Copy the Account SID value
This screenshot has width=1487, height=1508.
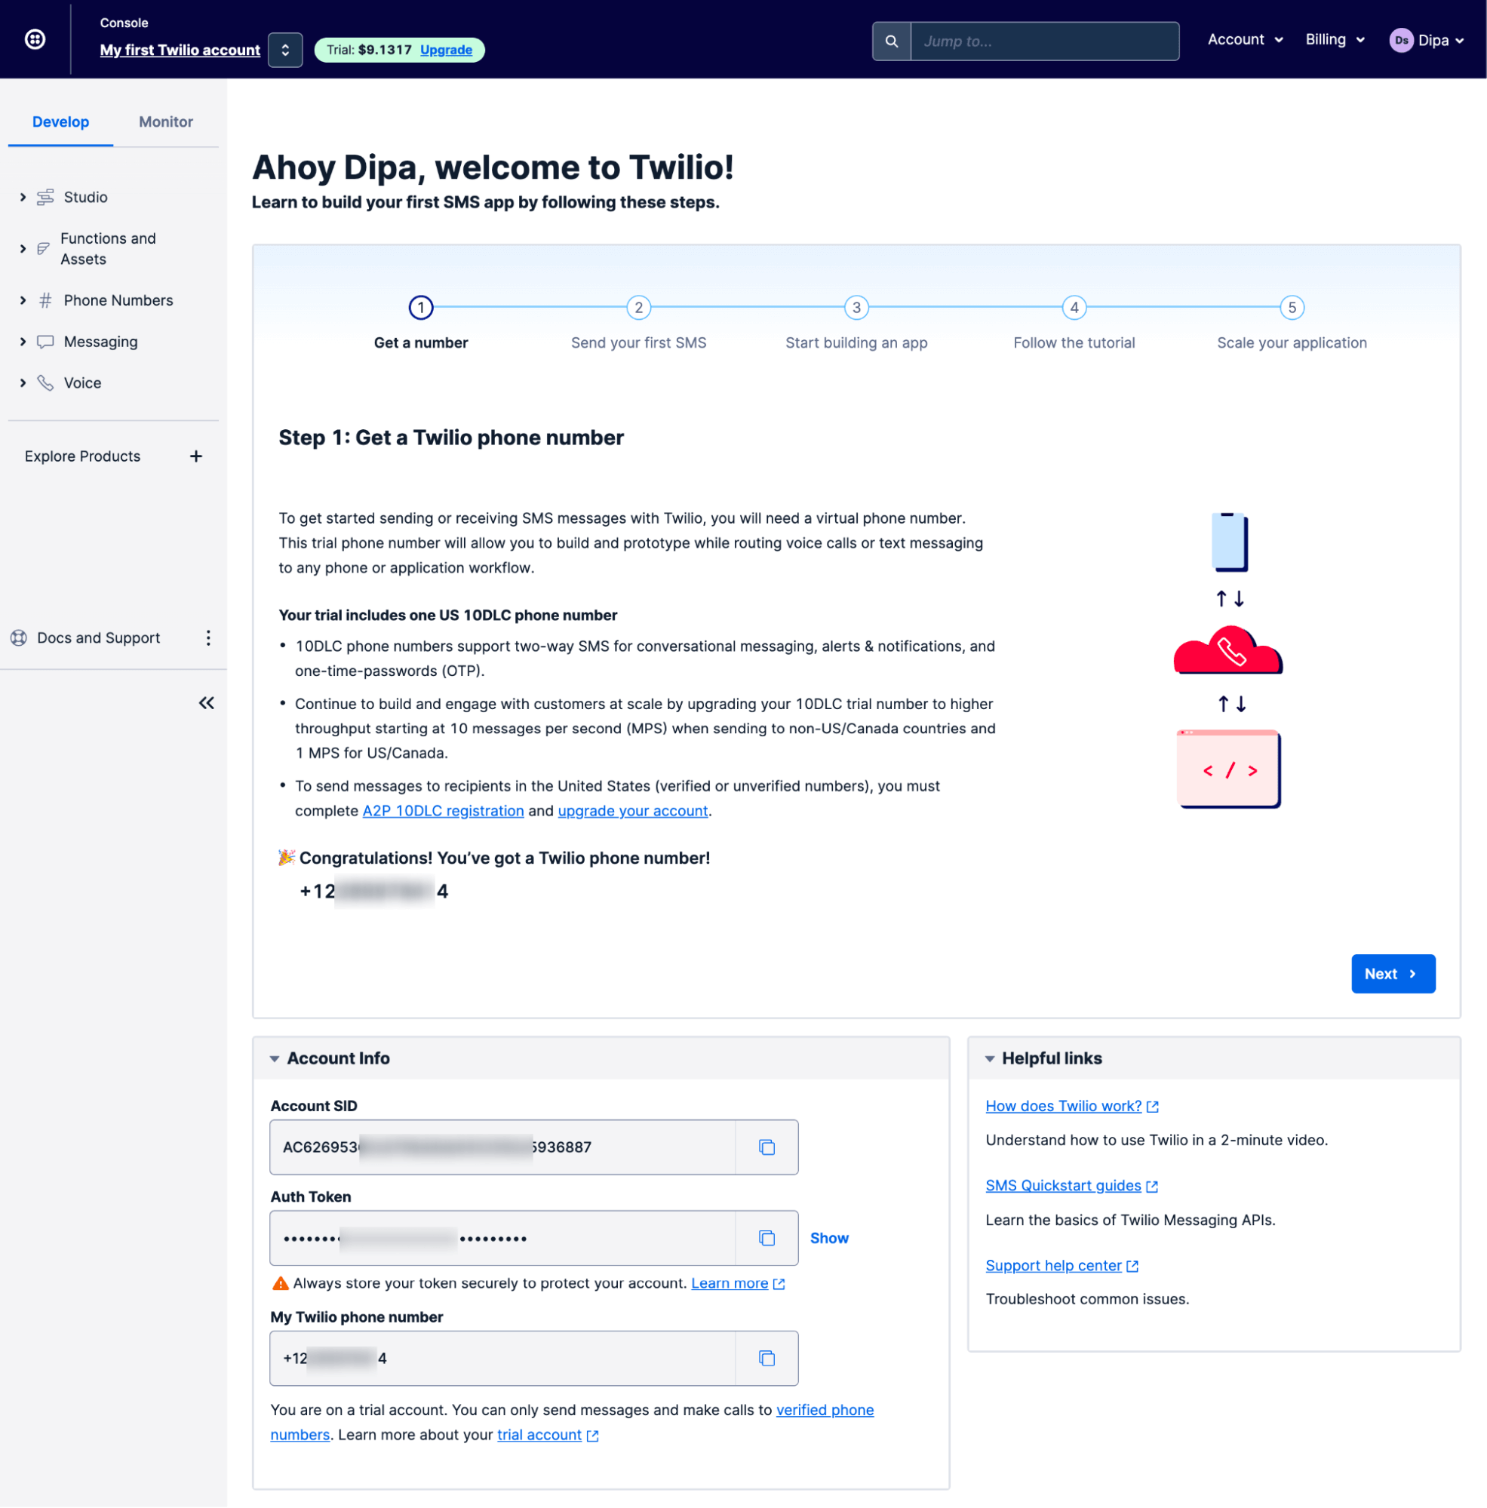767,1147
